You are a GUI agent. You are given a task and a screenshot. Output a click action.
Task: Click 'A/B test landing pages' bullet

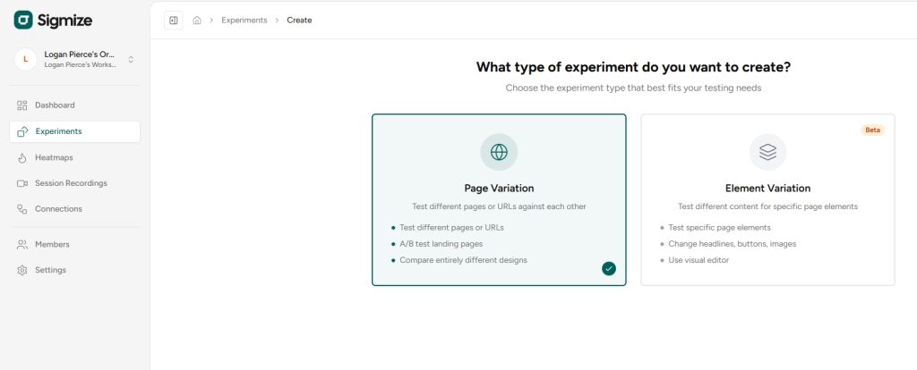click(441, 244)
